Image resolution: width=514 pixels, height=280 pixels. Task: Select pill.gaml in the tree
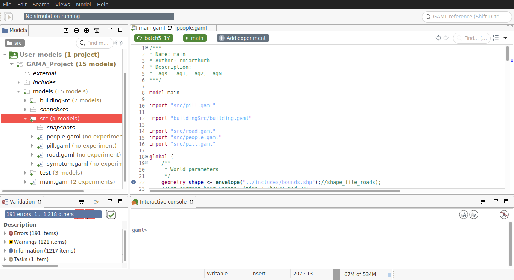coord(58,146)
